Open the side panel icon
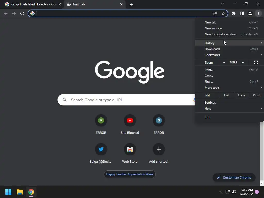 tap(242, 13)
